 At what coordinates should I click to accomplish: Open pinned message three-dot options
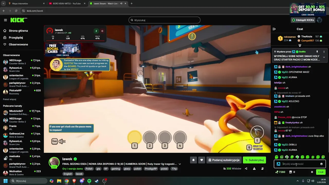point(324,52)
